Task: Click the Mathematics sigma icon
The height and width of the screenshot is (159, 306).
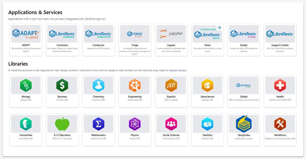Action: [x=98, y=124]
